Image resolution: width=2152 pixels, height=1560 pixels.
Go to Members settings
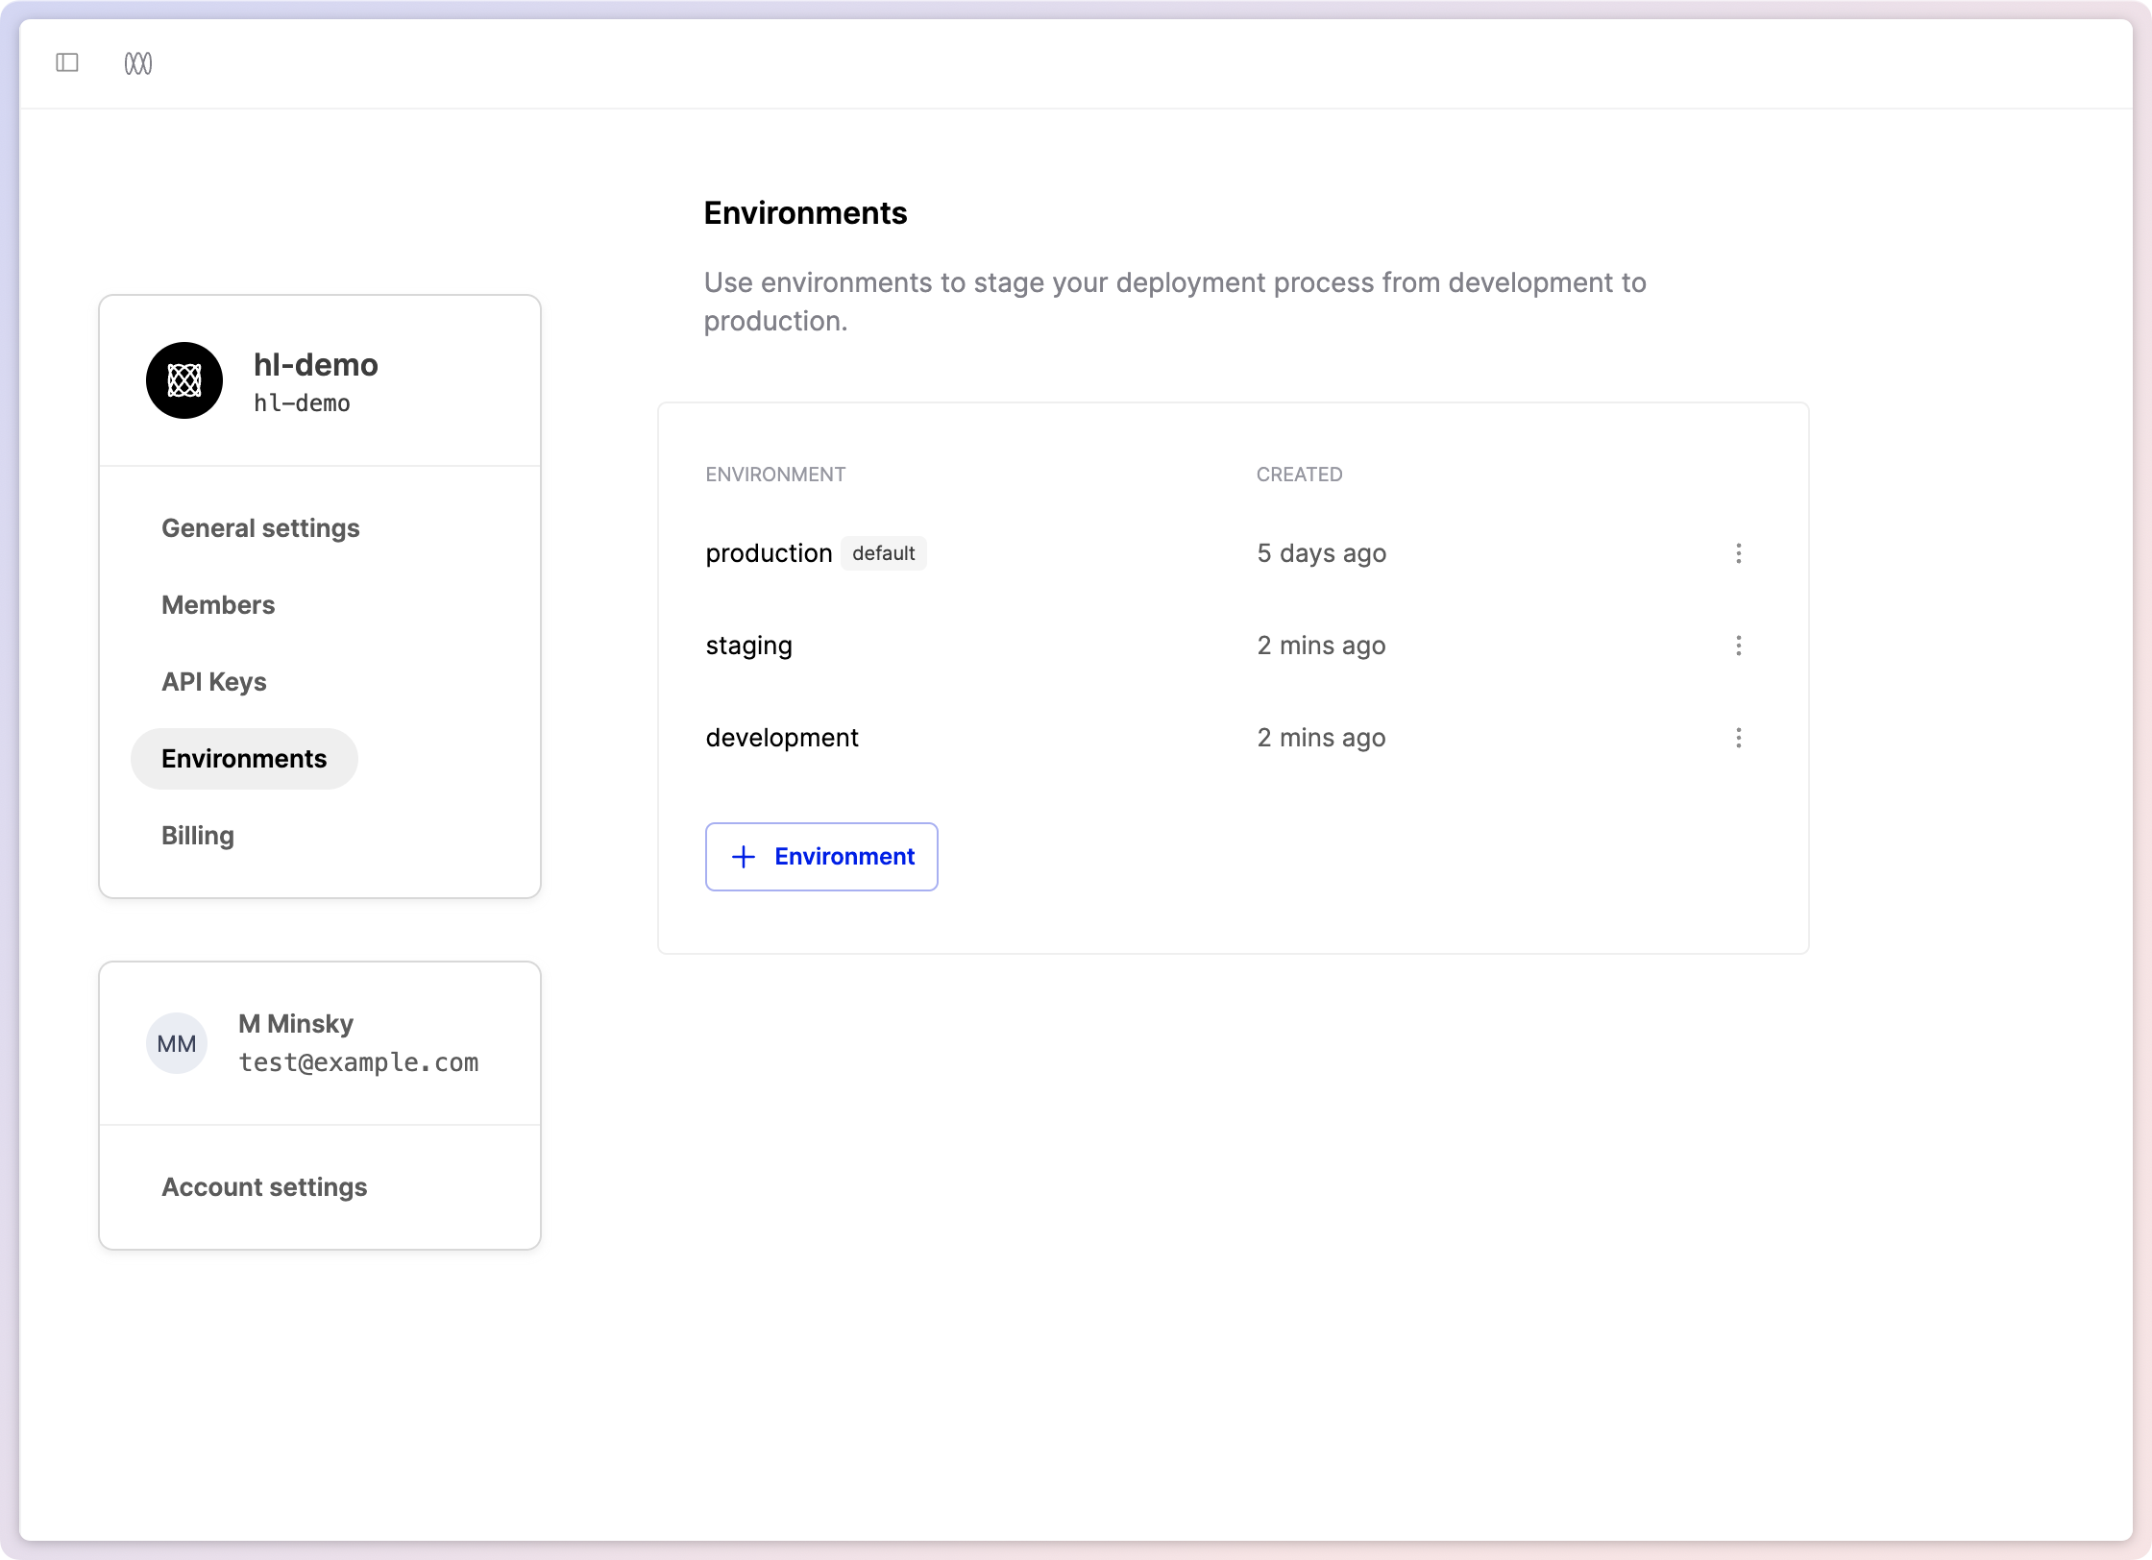pyautogui.click(x=218, y=605)
